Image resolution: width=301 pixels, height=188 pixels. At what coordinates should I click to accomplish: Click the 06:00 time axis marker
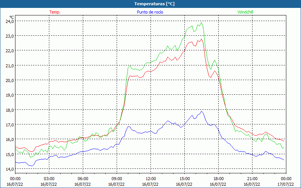click(x=83, y=179)
